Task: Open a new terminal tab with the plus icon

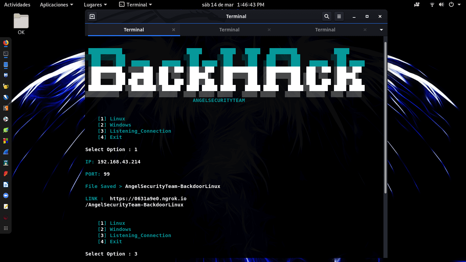Action: click(x=92, y=16)
